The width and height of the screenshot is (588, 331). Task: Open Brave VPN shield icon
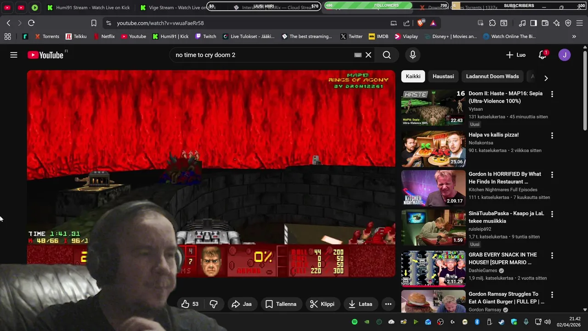pos(568,23)
